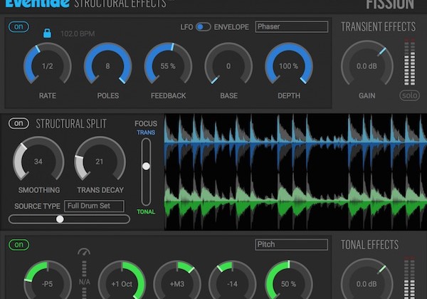Click the TONAL label below Focus slider
Image resolution: width=427 pixels, height=299 pixels.
coord(146,211)
